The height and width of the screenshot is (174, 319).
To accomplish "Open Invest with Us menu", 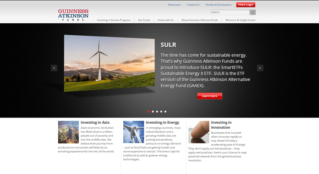I will tap(166, 20).
